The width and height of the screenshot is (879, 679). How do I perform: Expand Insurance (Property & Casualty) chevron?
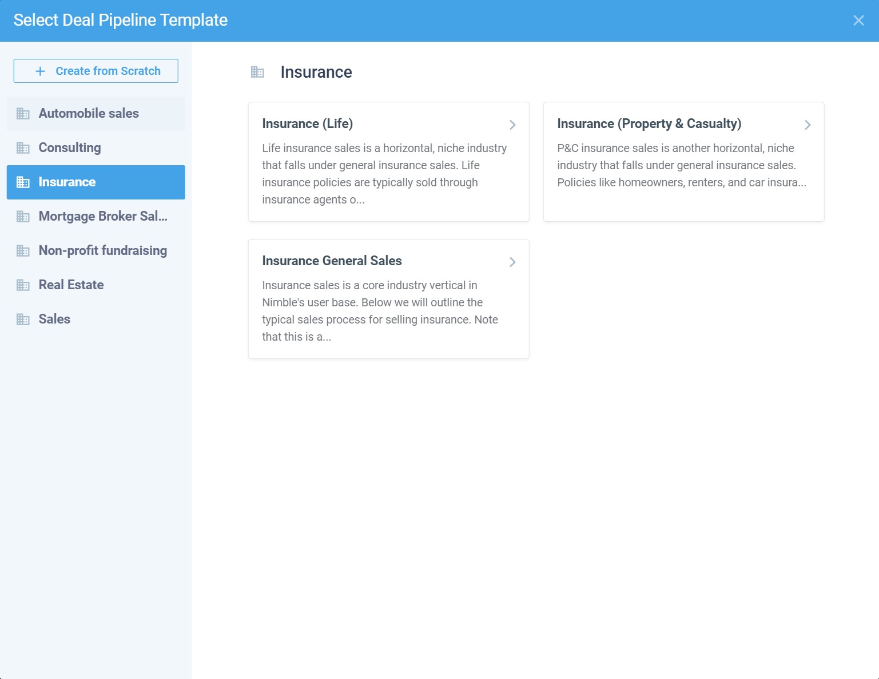(808, 125)
